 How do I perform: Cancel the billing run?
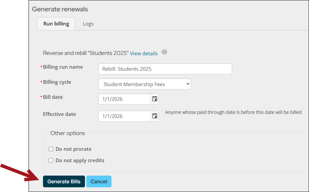99,182
